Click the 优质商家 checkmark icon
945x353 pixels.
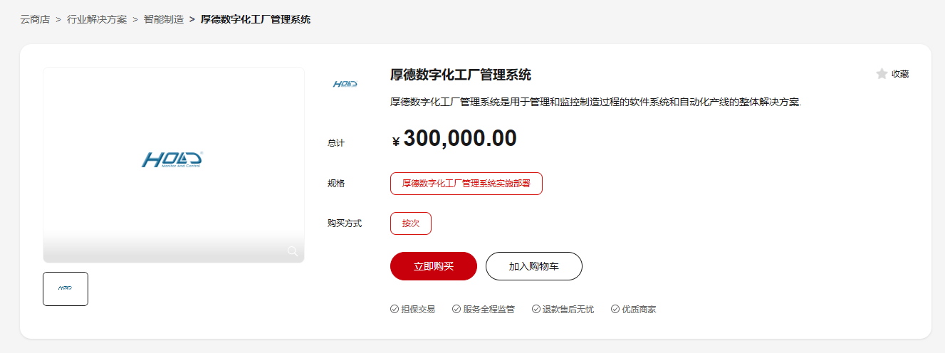pyautogui.click(x=615, y=309)
